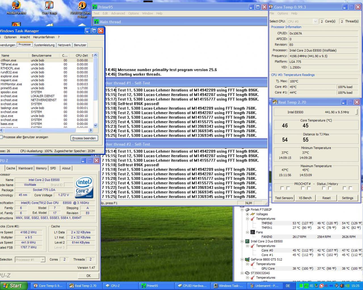Click the Prime95 title bar icon

tap(95, 7)
